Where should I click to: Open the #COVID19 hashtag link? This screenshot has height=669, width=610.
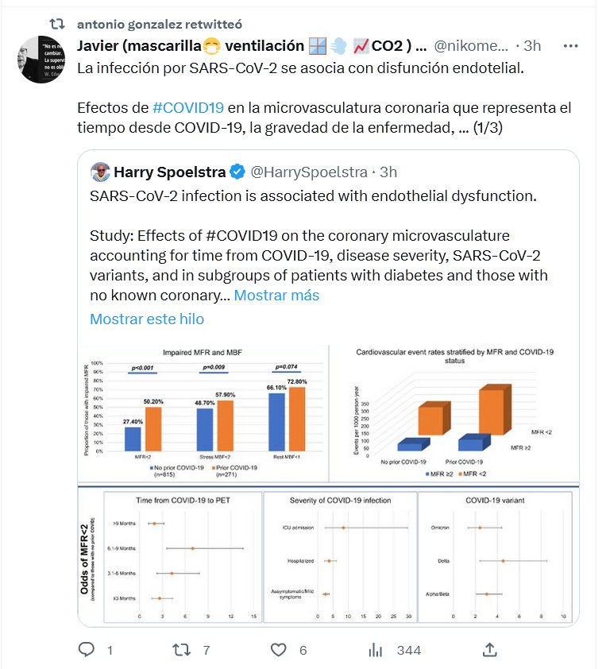(x=188, y=108)
